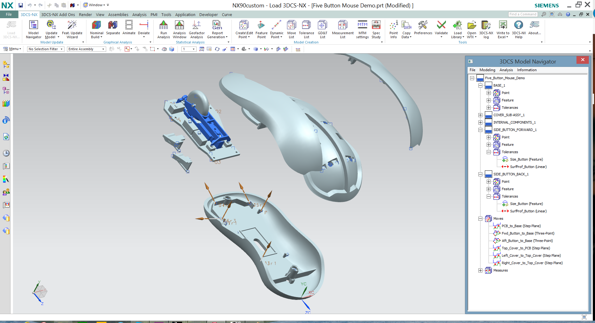Start the Animate tool

[129, 29]
